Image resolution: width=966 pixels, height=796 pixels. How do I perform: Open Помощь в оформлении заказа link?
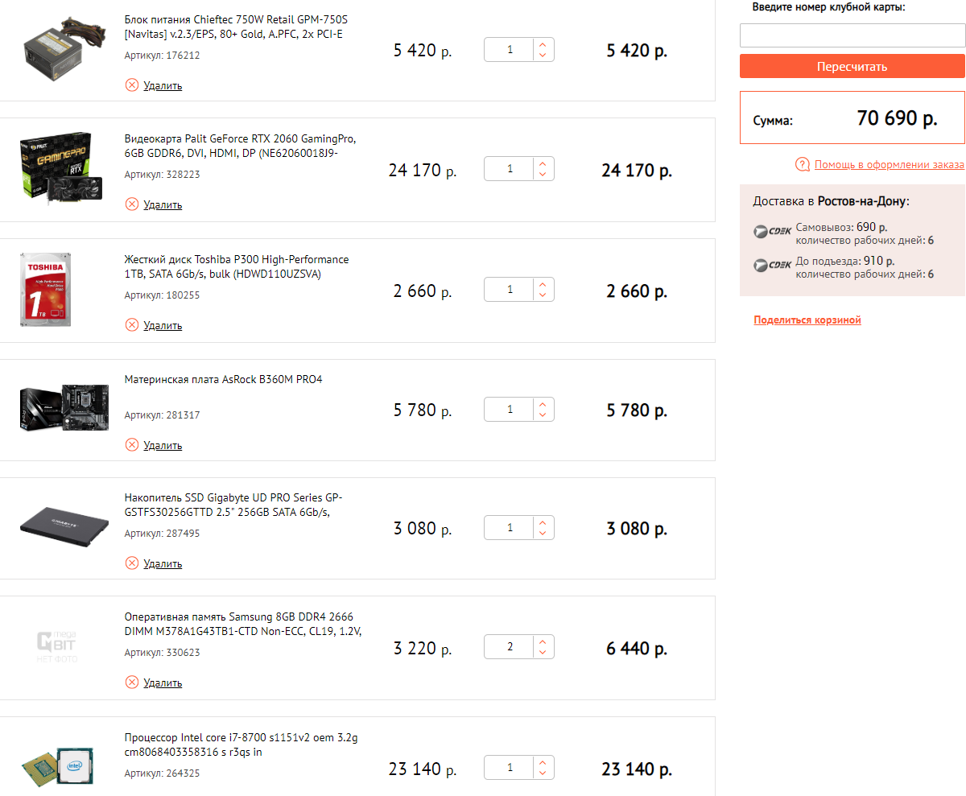click(x=889, y=165)
